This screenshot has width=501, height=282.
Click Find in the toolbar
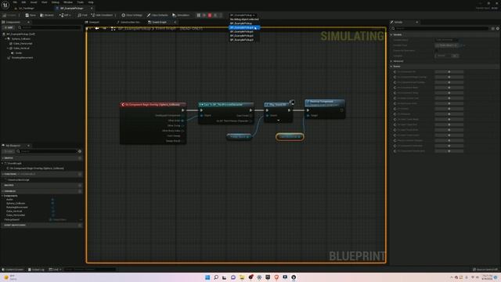[x=82, y=15]
